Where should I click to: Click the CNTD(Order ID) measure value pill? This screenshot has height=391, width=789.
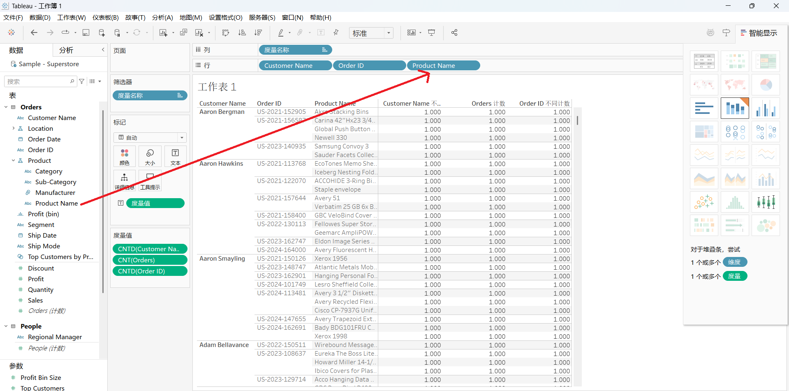pos(150,271)
